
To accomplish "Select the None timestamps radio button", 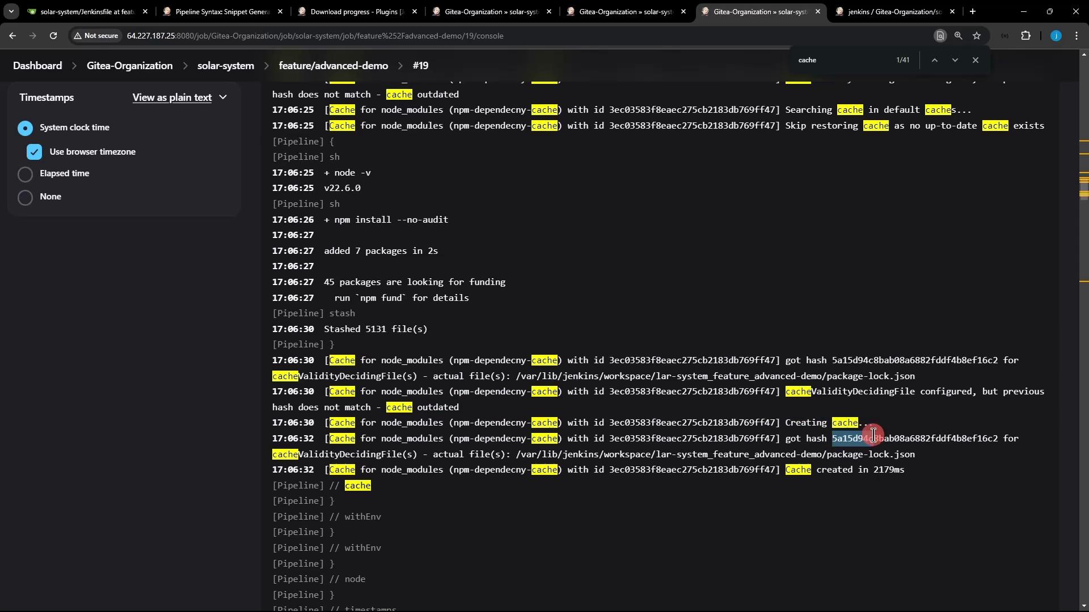I will pos(25,197).
